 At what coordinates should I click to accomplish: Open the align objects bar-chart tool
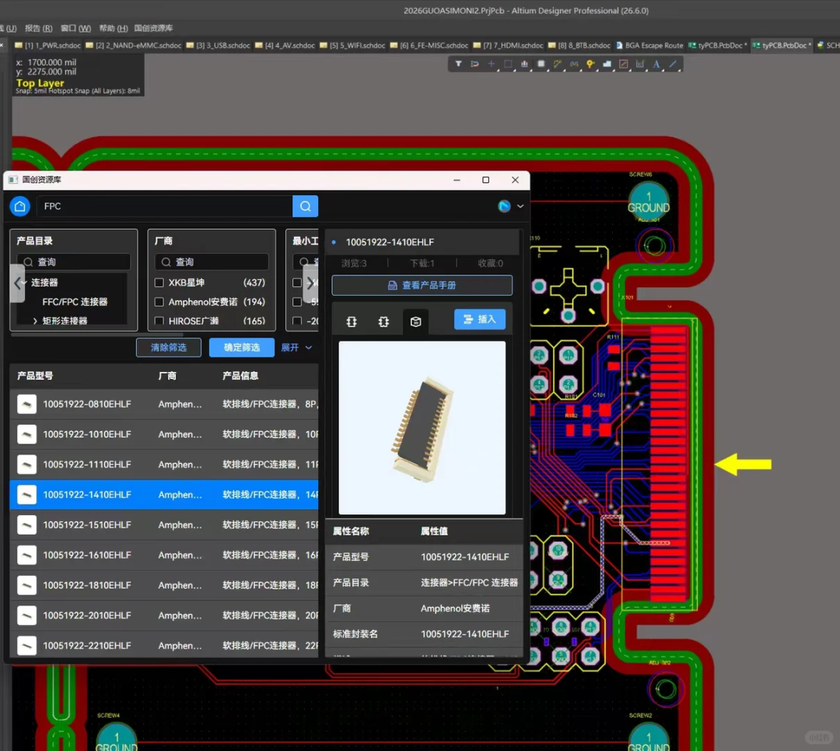524,64
